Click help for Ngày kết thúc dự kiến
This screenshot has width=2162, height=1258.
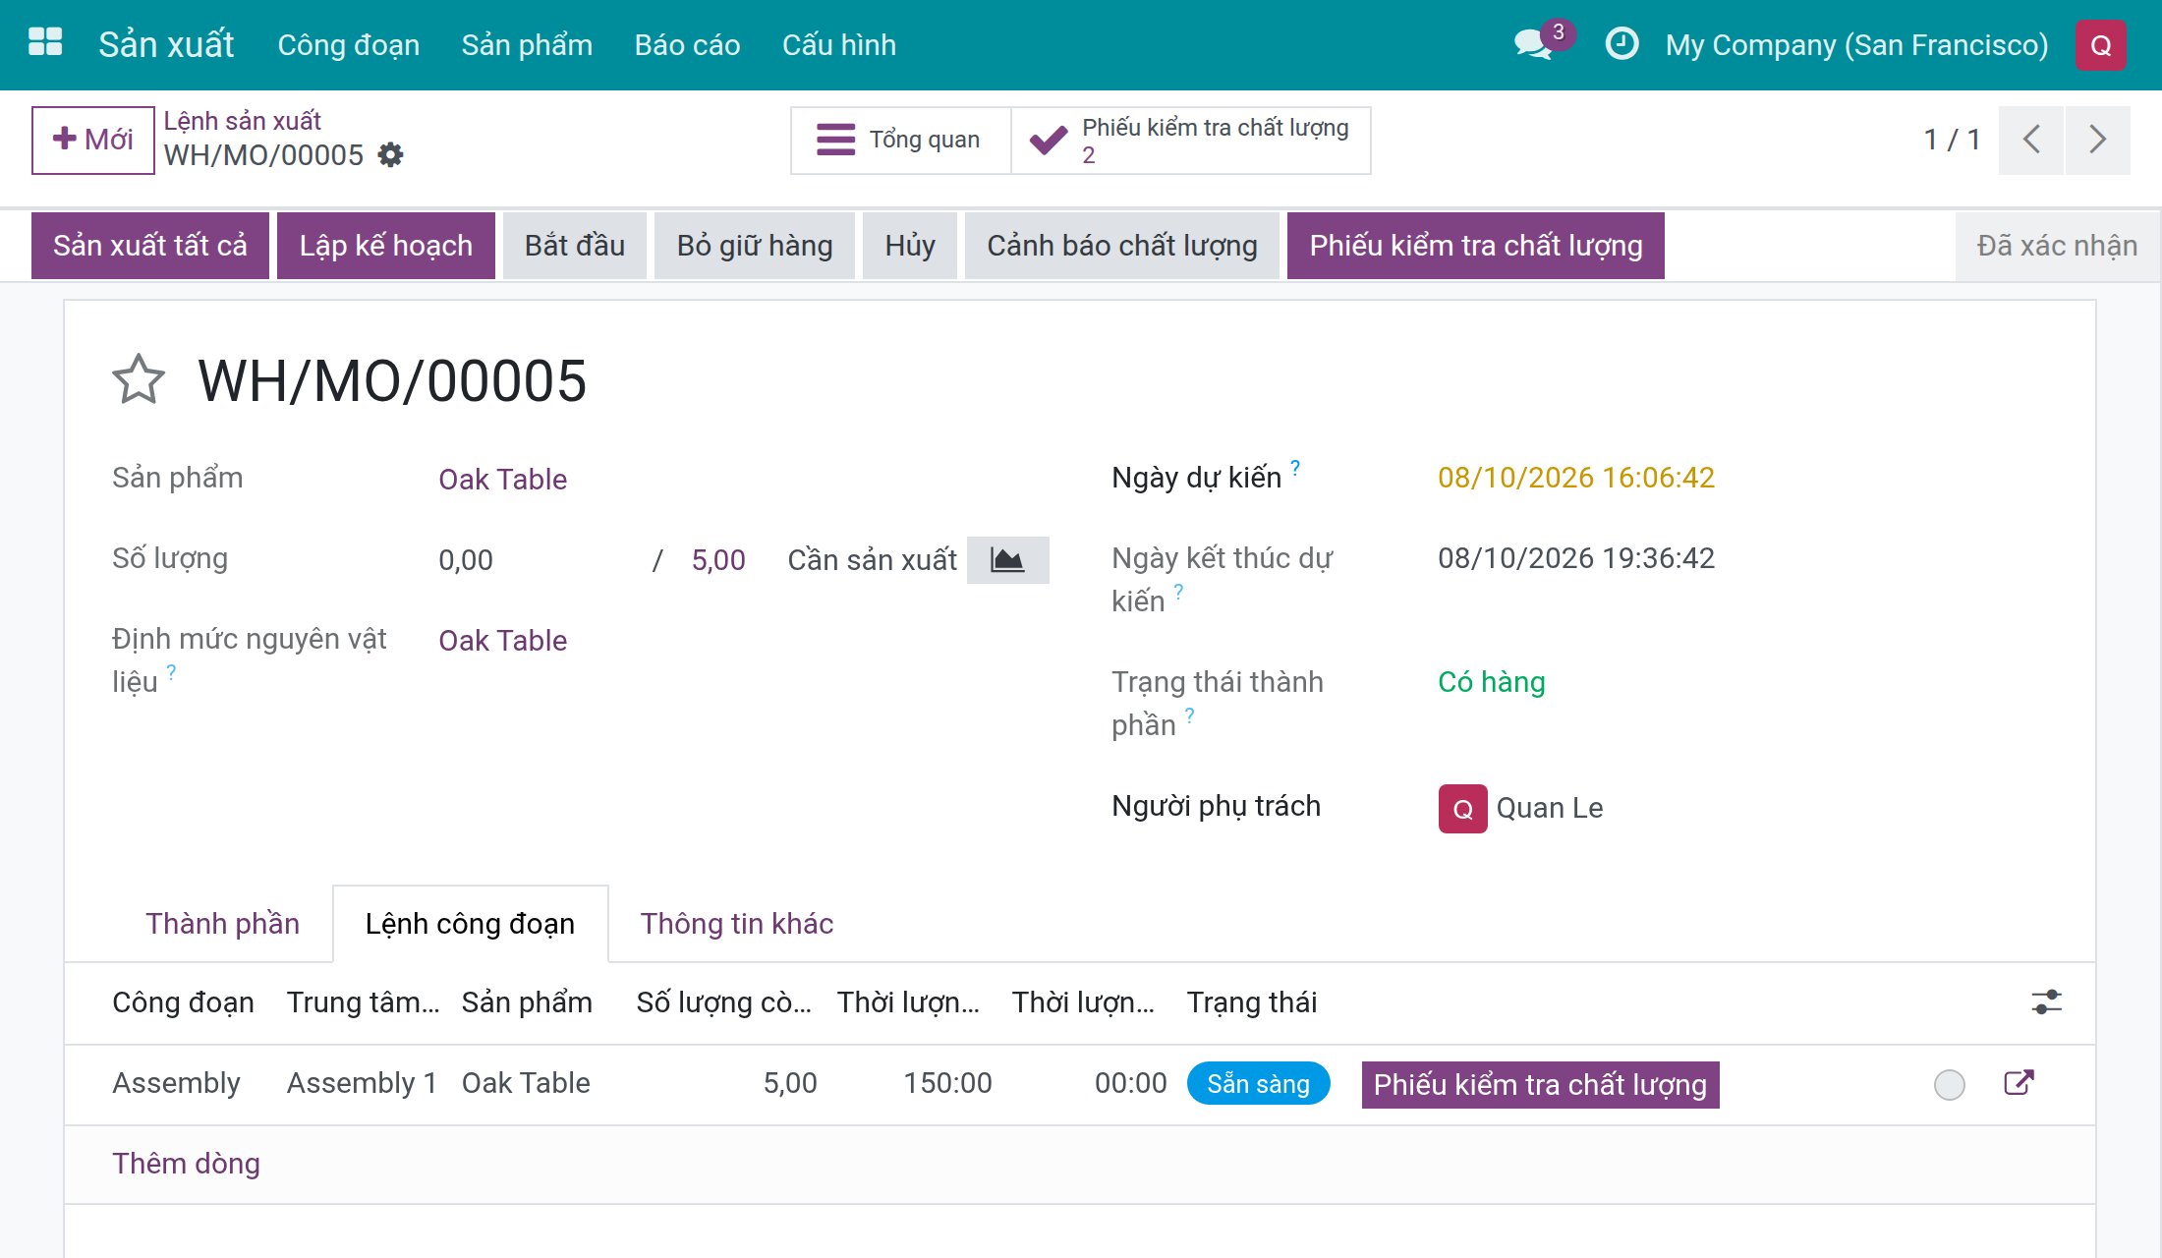[x=1178, y=592]
